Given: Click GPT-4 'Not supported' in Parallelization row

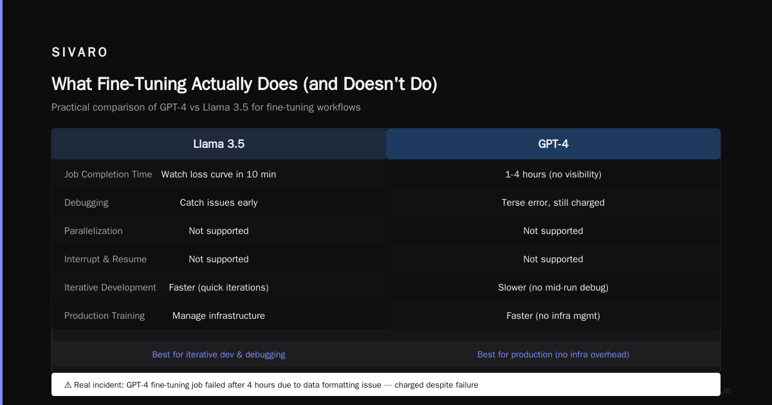Looking at the screenshot, I should [x=553, y=231].
